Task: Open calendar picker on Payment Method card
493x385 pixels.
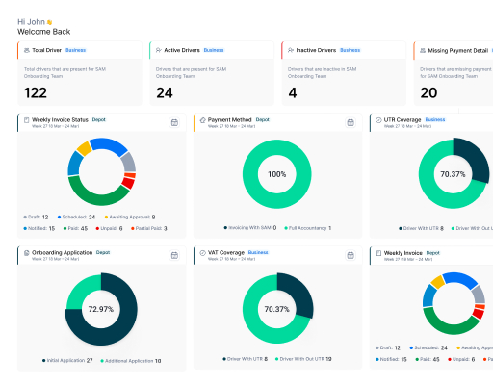Action: point(350,122)
